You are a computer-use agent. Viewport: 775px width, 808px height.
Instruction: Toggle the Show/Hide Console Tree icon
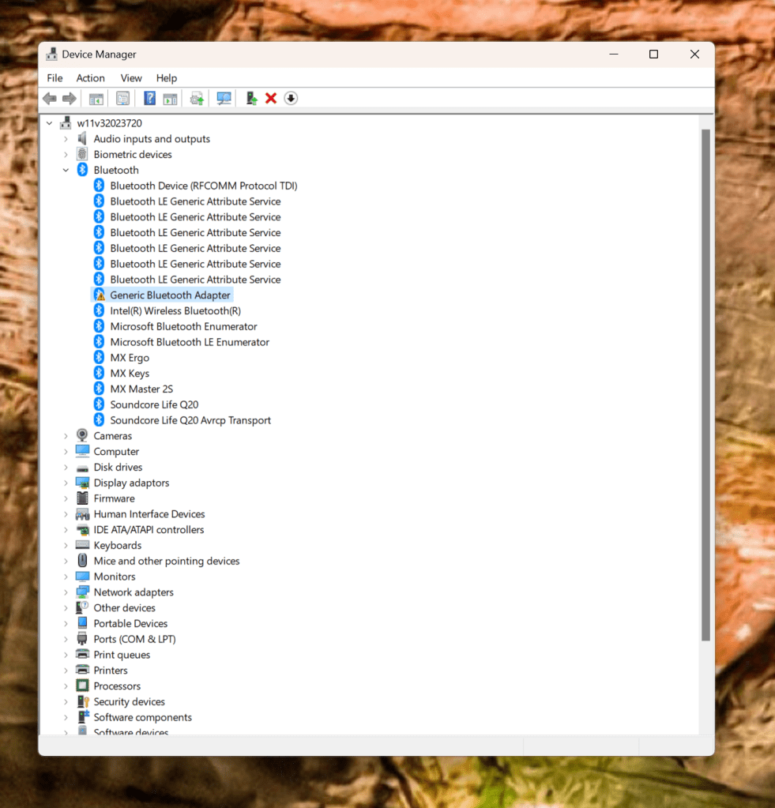pos(96,99)
